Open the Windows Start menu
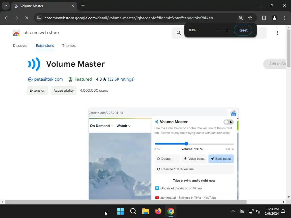Image resolution: width=291 pixels, height=218 pixels. click(120, 211)
